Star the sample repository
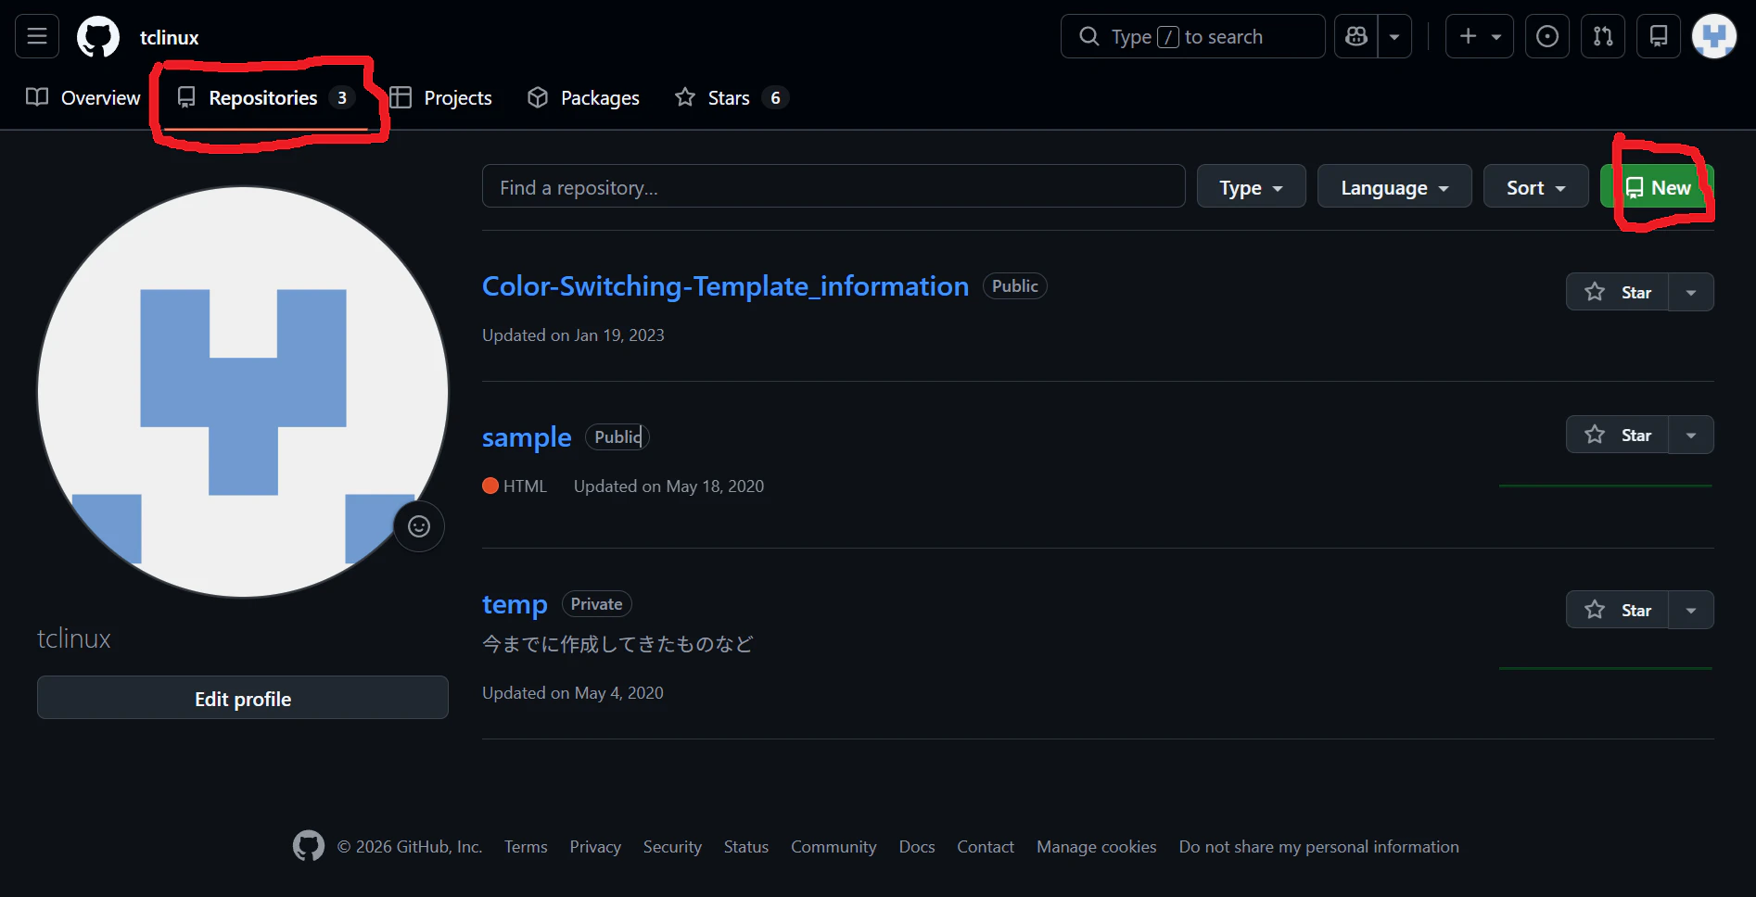The height and width of the screenshot is (897, 1756). tap(1618, 435)
